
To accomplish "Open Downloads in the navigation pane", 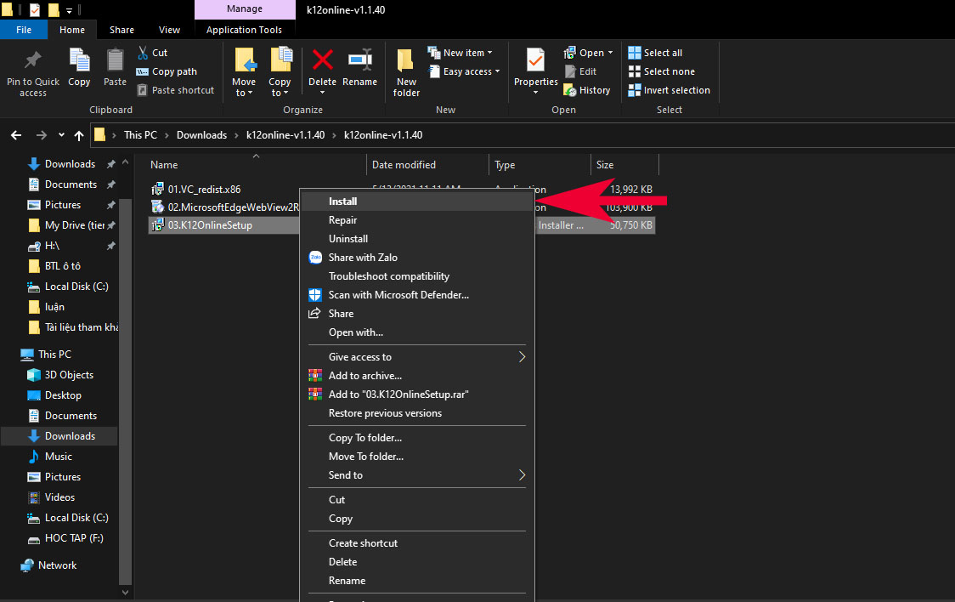I will (x=70, y=436).
